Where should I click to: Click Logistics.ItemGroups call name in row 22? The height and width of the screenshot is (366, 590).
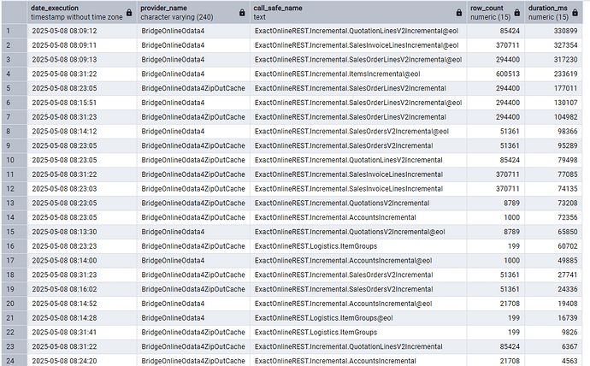pos(358,332)
